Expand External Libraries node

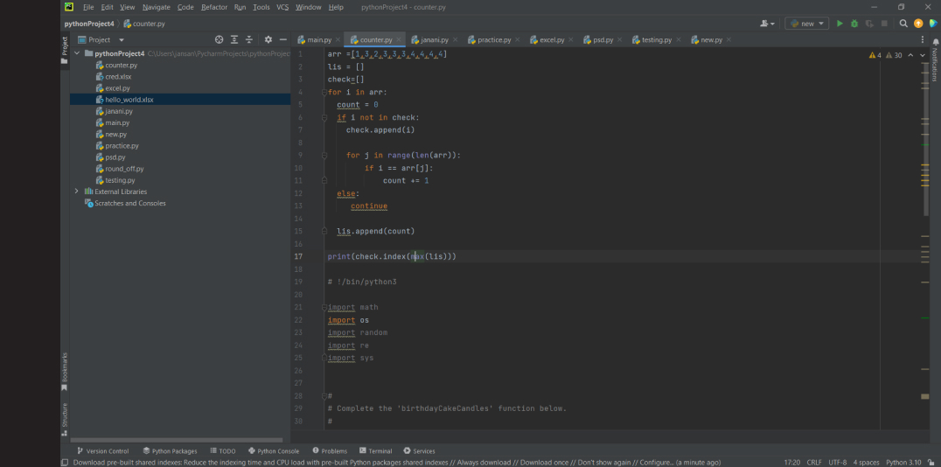coord(77,192)
